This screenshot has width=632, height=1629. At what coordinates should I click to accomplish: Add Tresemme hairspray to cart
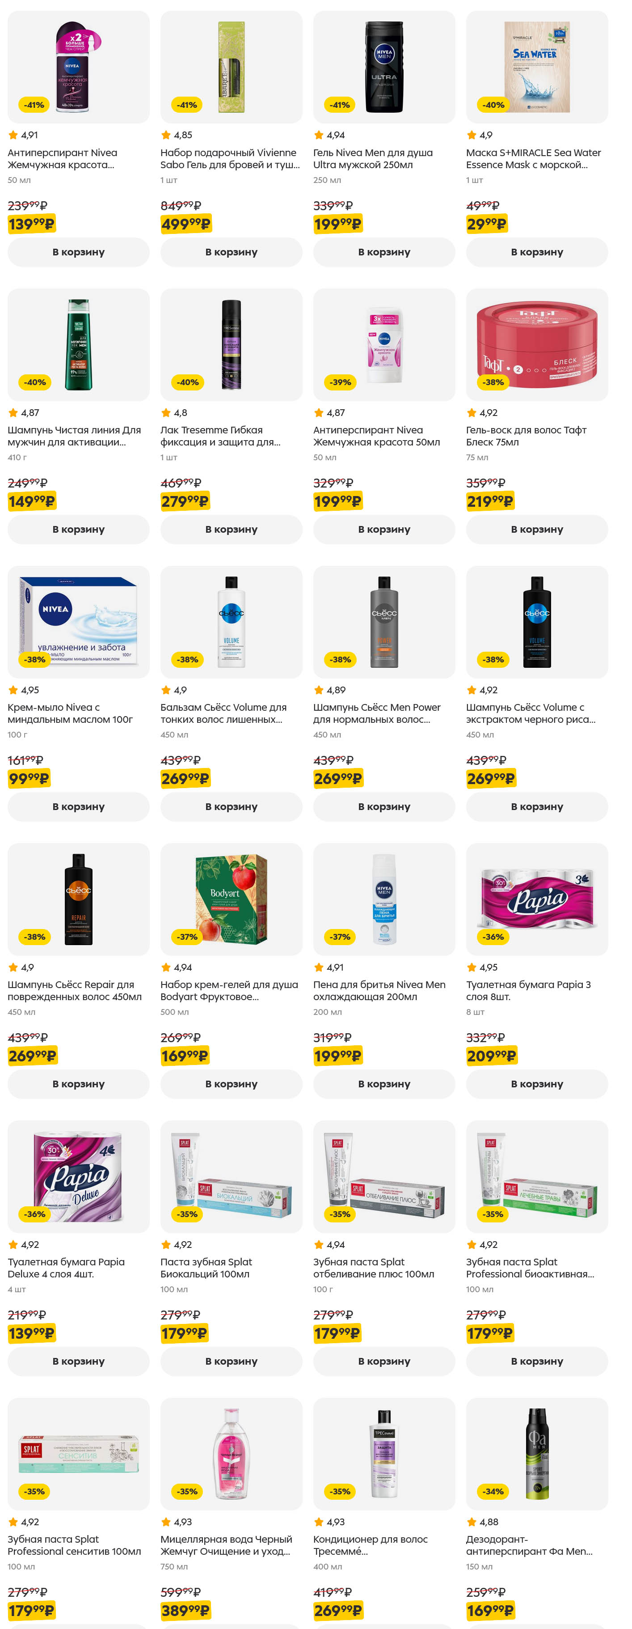pos(231,529)
